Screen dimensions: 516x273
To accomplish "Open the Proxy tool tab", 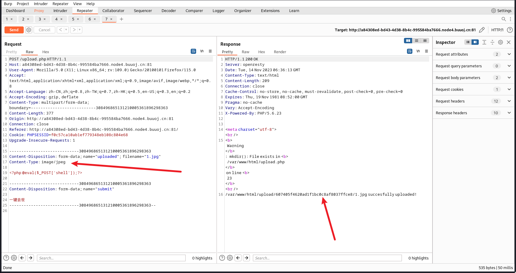I will click(39, 11).
